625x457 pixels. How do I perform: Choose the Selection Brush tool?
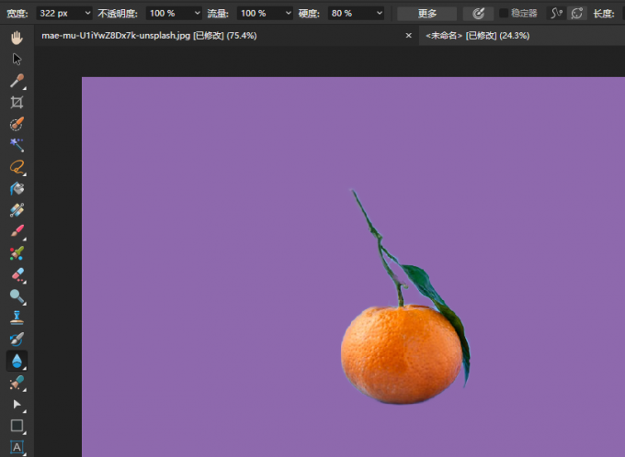pyautogui.click(x=17, y=124)
